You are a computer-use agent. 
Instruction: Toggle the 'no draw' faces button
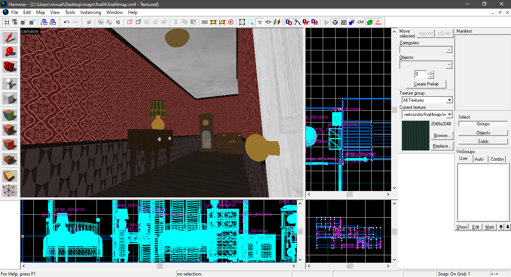click(378, 22)
